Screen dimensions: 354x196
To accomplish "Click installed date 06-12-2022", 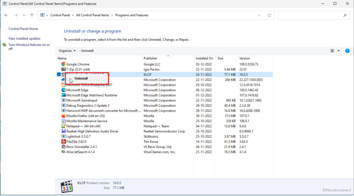I will point(204,90).
